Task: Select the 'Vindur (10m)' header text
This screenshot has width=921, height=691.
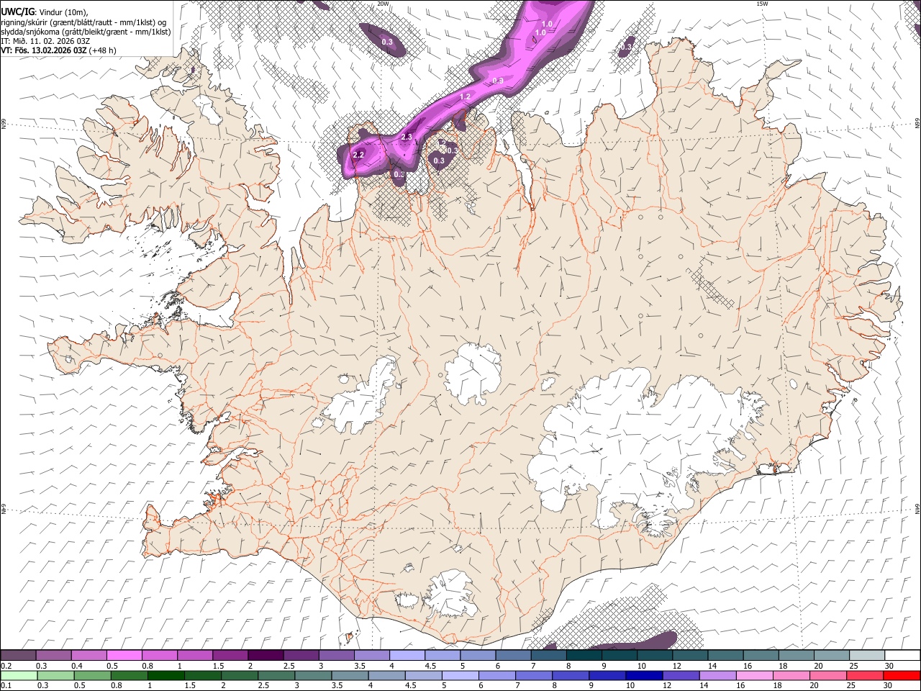Action: [x=62, y=12]
